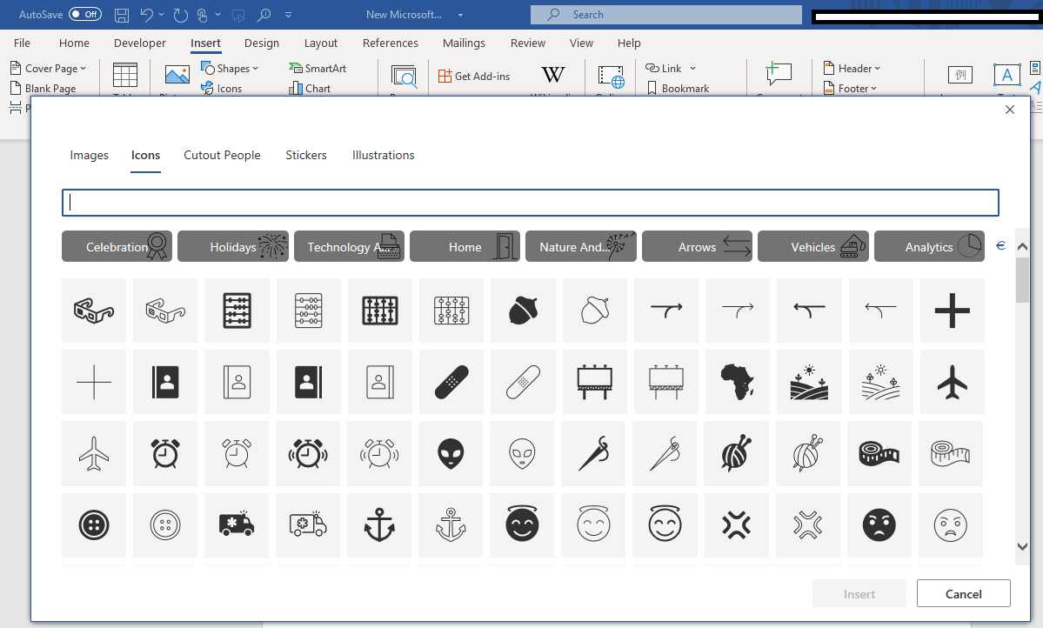Image resolution: width=1043 pixels, height=628 pixels.
Task: Filter icons by Arrows category
Action: (x=697, y=246)
